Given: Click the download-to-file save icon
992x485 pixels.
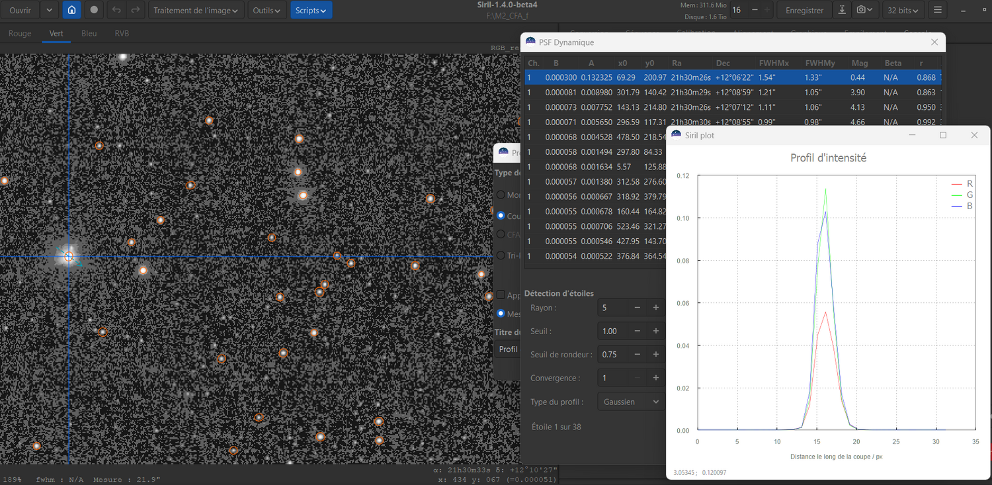Looking at the screenshot, I should [842, 10].
